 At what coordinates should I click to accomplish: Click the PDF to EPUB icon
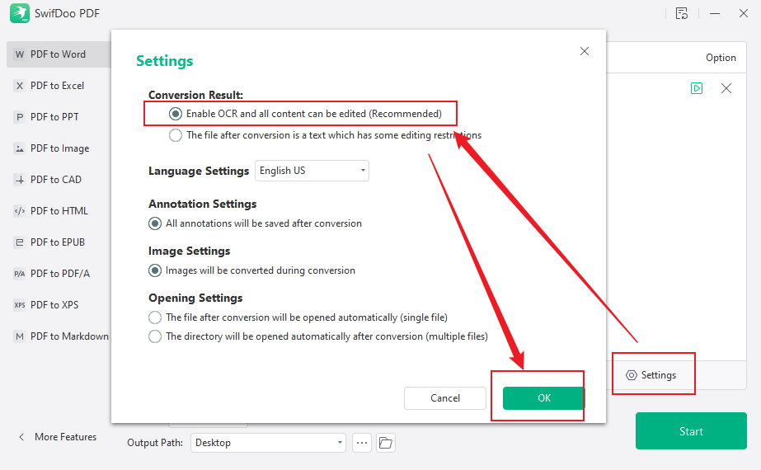point(20,242)
